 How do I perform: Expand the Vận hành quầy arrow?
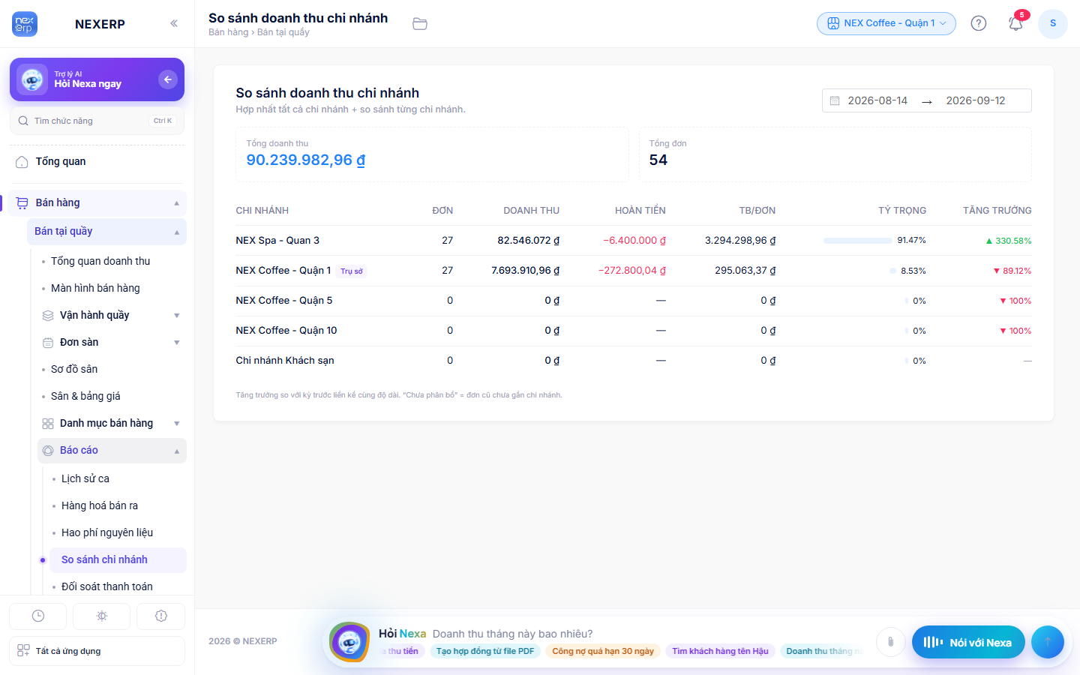click(x=177, y=316)
